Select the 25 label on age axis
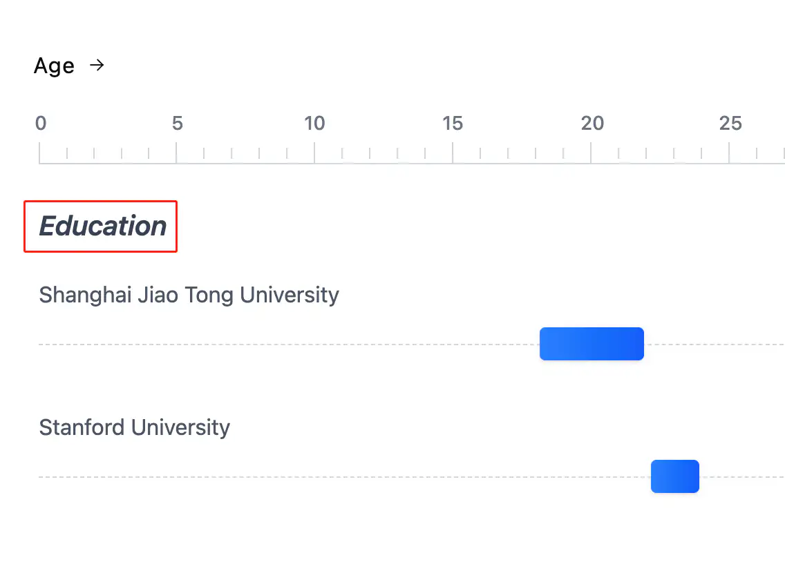Screen dimensions: 785x562 click(x=730, y=124)
